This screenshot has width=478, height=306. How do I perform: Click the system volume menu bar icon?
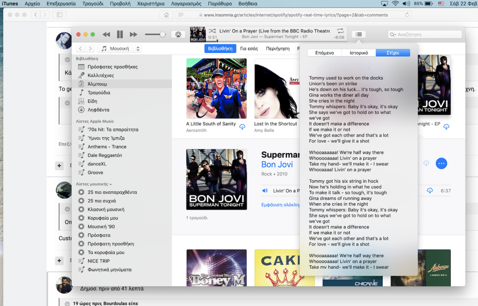click(x=406, y=4)
